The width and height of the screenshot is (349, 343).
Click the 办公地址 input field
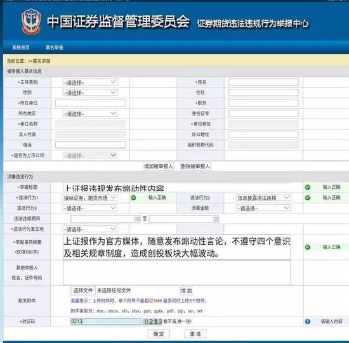pyautogui.click(x=263, y=134)
